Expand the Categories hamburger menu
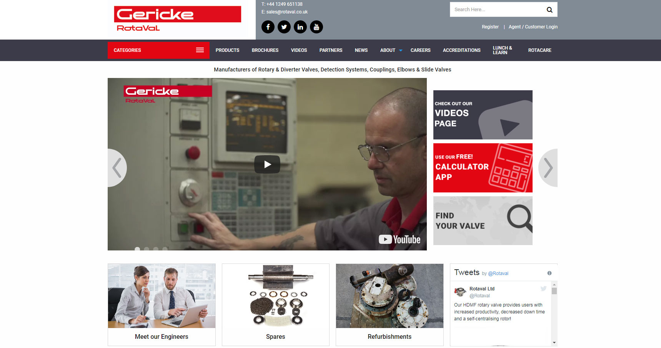 (x=200, y=50)
